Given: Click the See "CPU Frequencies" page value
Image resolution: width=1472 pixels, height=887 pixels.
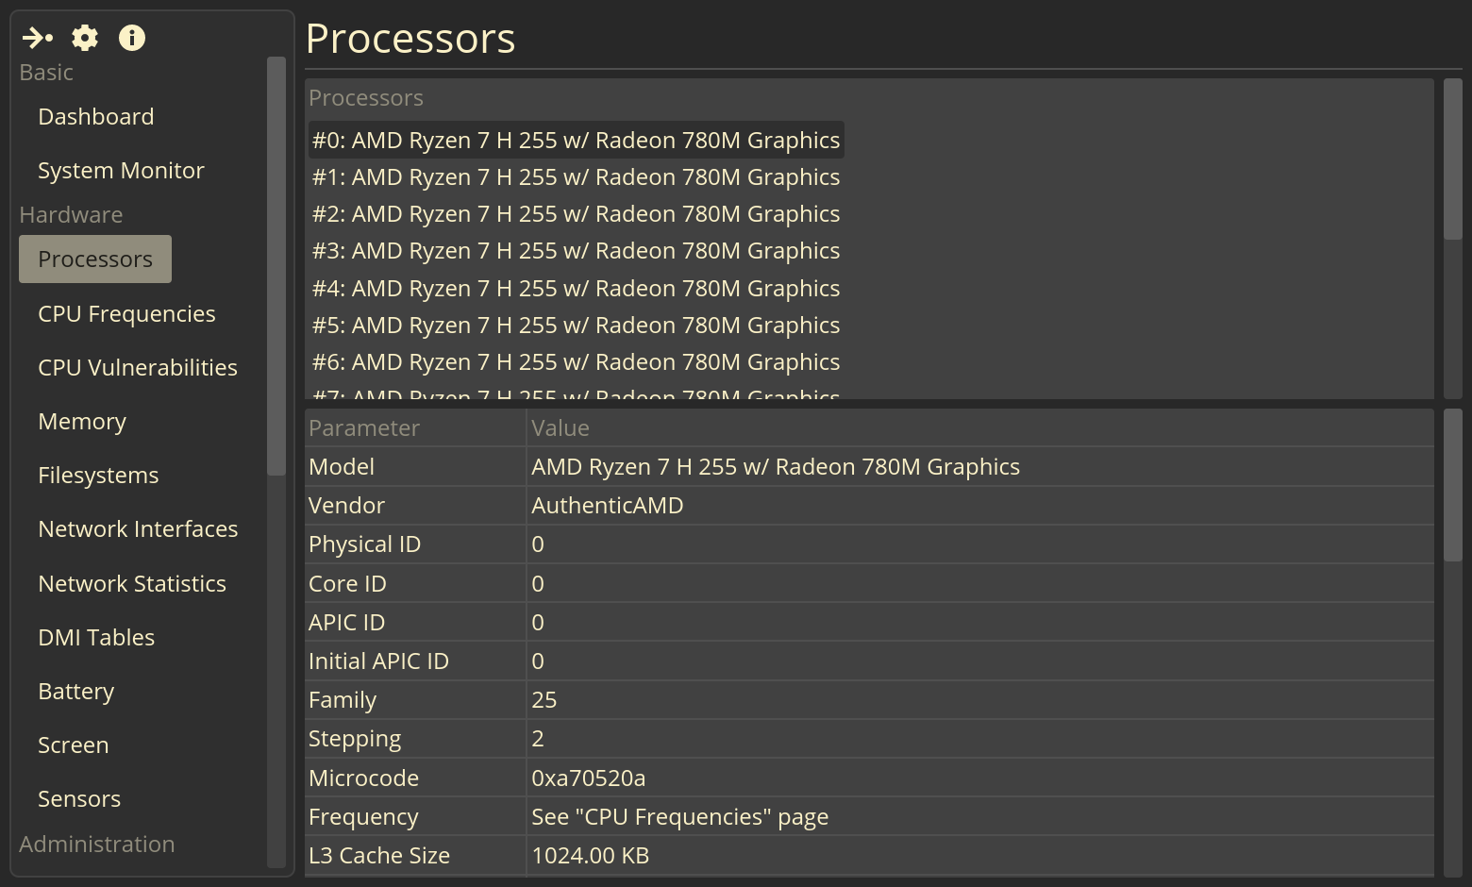Looking at the screenshot, I should (x=679, y=817).
